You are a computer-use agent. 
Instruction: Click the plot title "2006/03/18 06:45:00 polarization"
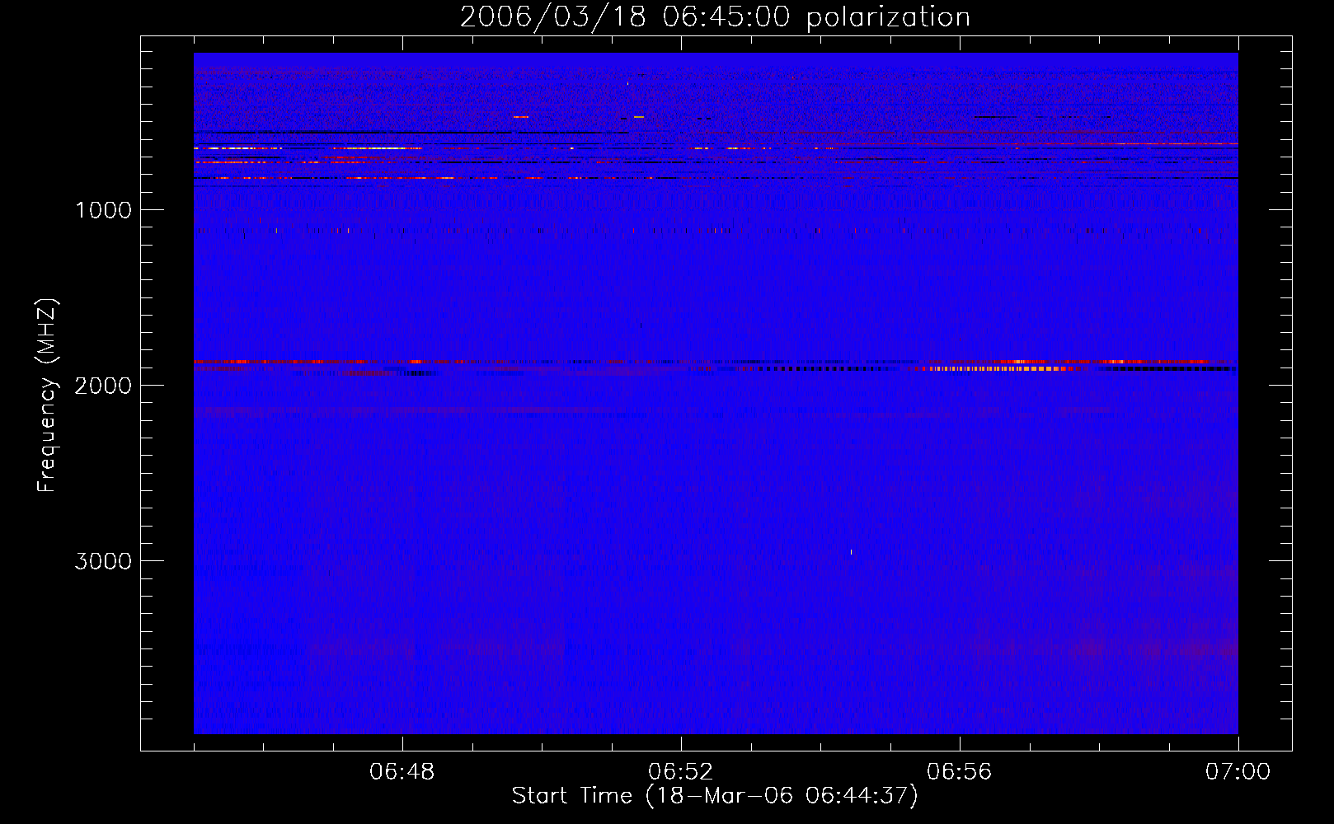(715, 16)
